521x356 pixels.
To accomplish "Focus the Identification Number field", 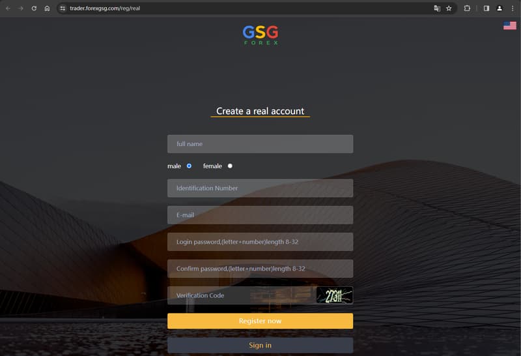I will pos(260,188).
